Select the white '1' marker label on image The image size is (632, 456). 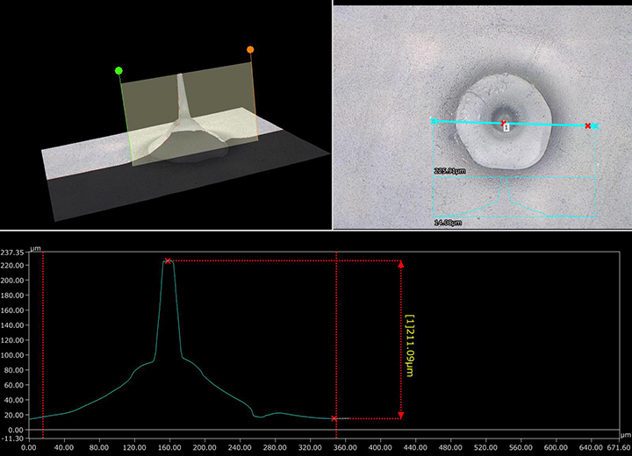[x=506, y=127]
